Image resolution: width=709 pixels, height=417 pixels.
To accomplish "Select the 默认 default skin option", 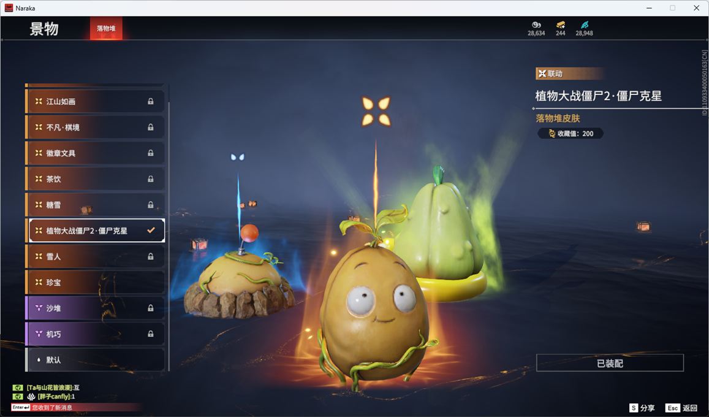I will click(95, 360).
